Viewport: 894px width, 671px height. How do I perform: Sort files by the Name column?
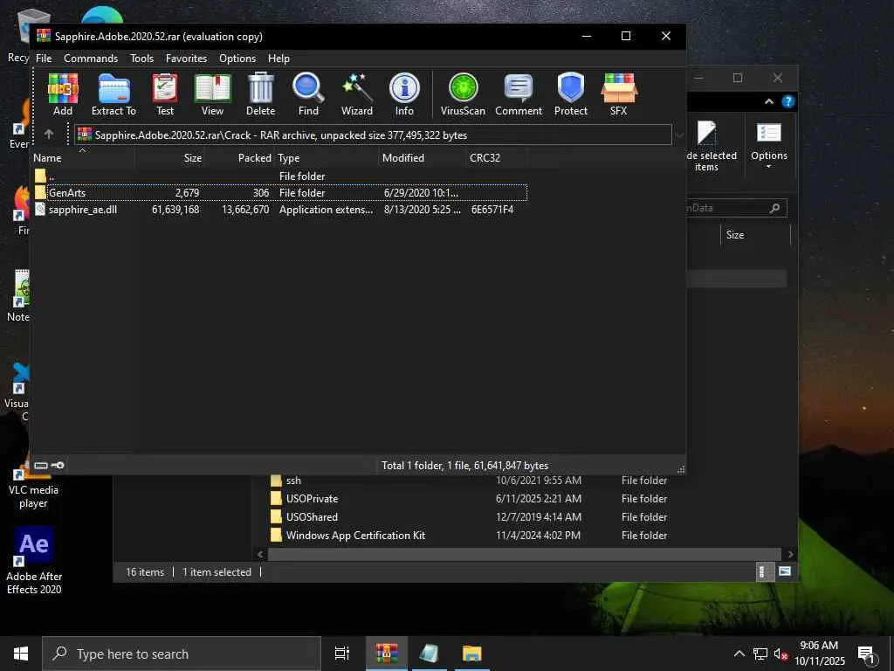(83, 158)
